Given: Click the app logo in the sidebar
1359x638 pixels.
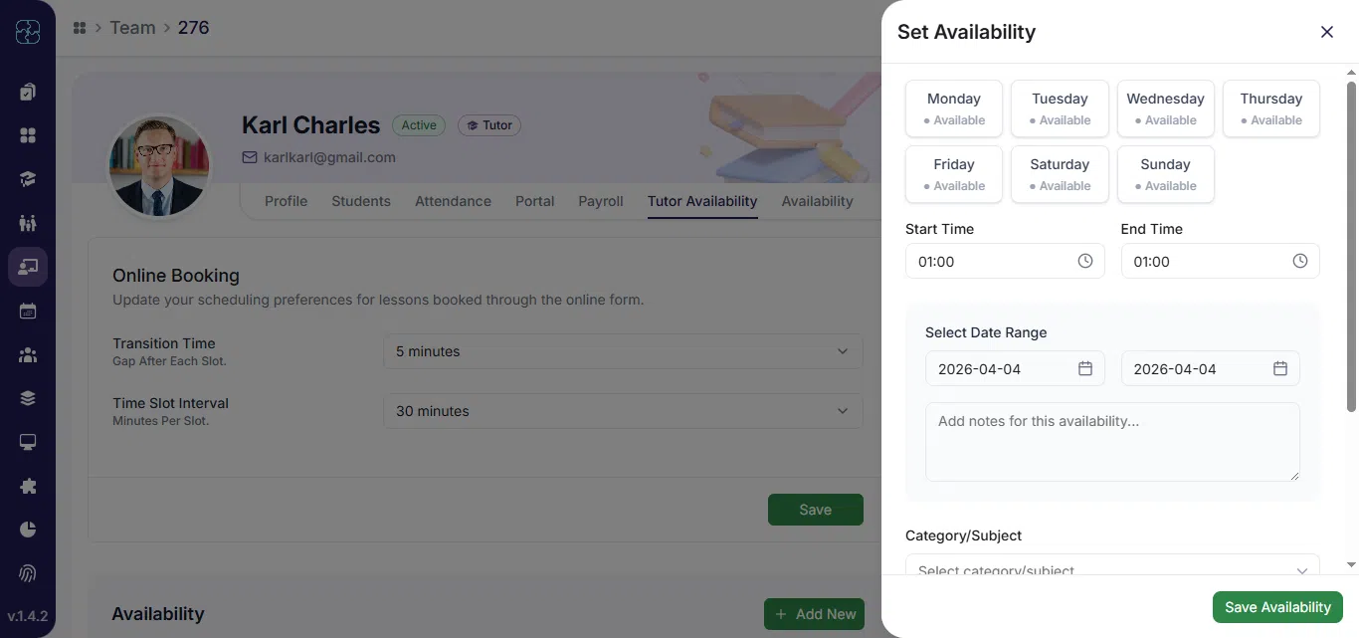Looking at the screenshot, I should pos(28,33).
